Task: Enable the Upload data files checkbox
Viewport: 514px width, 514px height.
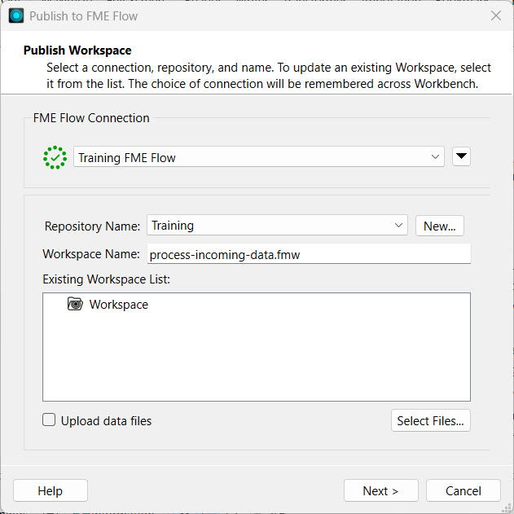Action: (50, 420)
